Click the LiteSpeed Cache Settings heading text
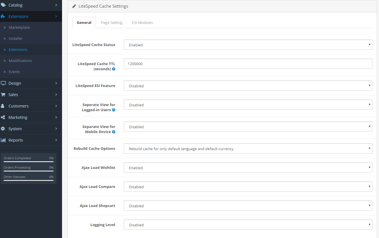 tap(103, 6)
